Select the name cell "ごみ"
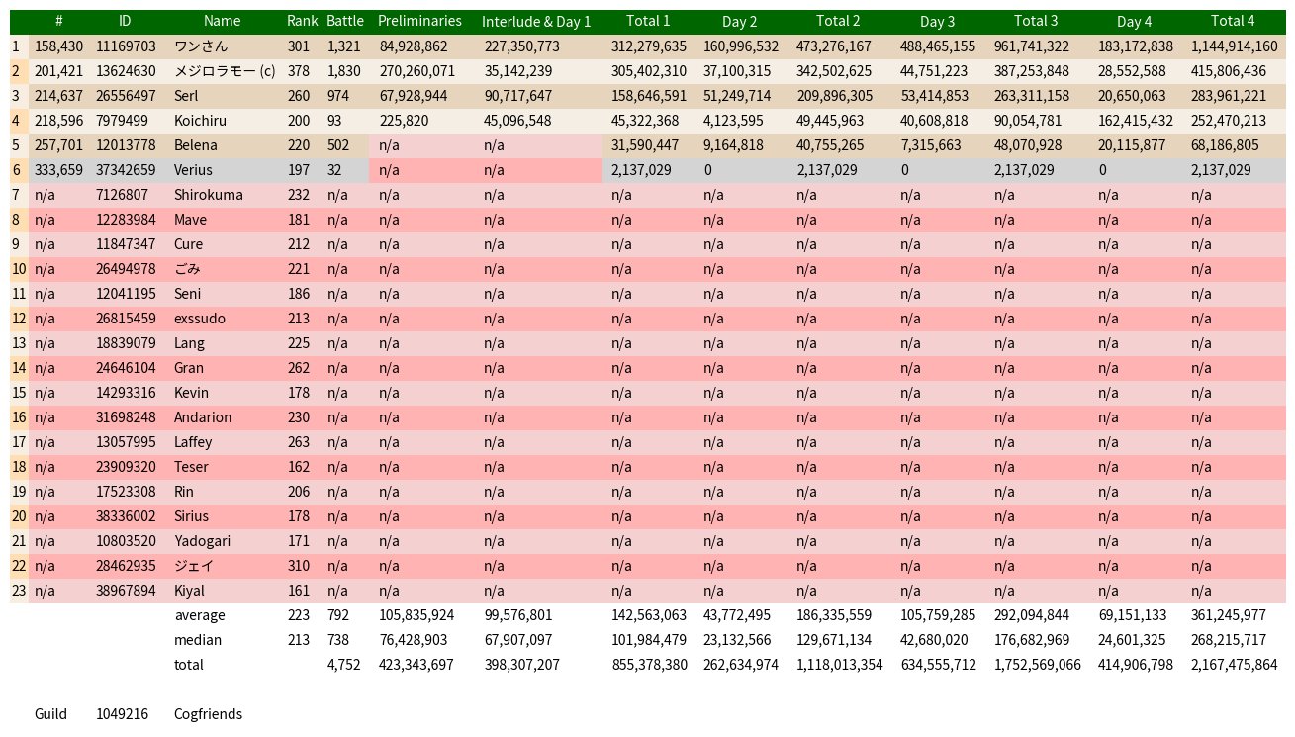This screenshot has width=1295, height=737. point(187,269)
